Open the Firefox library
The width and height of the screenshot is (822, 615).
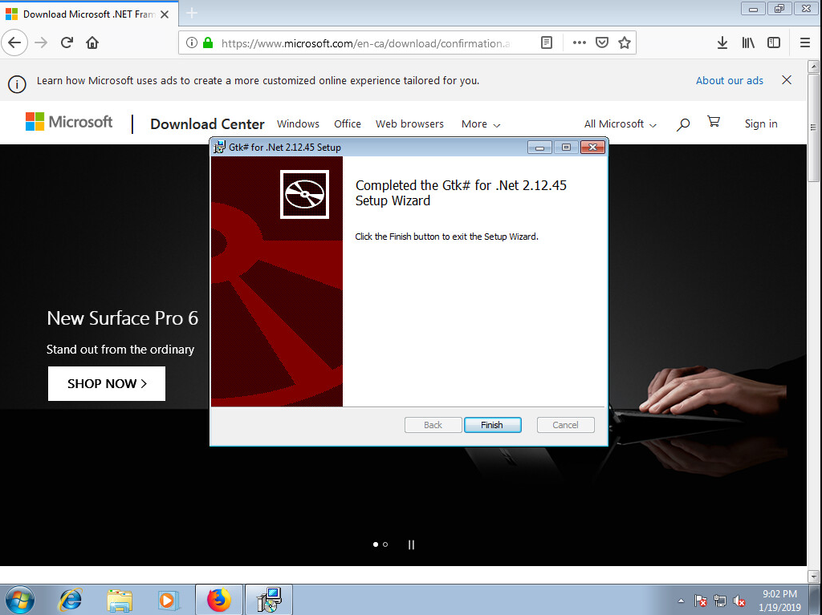click(x=748, y=43)
